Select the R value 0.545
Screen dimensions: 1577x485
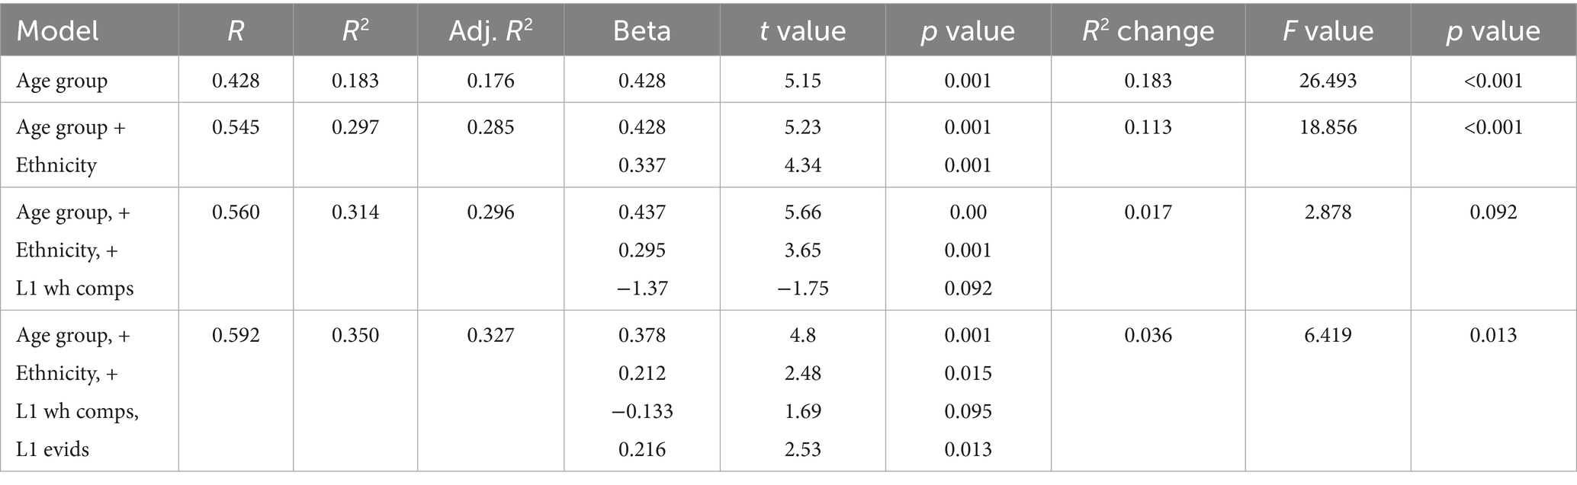tap(236, 127)
